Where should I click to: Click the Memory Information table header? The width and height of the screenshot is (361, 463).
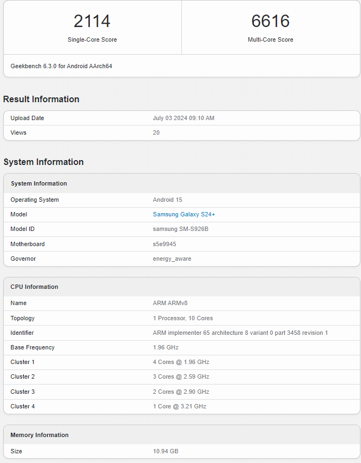pos(40,435)
